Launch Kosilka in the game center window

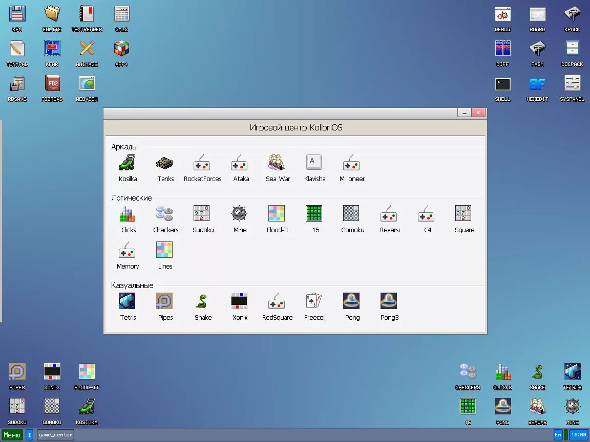pyautogui.click(x=127, y=168)
